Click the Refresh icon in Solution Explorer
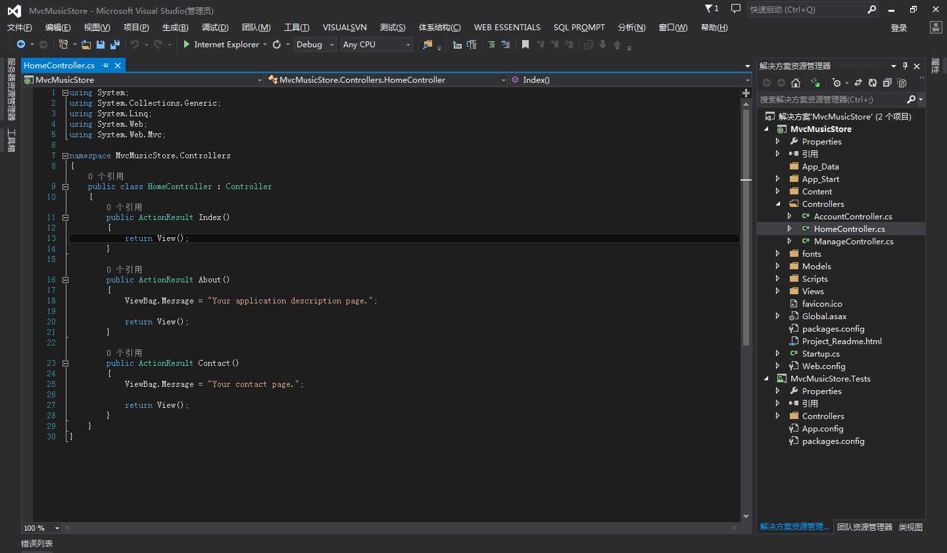 click(x=873, y=83)
